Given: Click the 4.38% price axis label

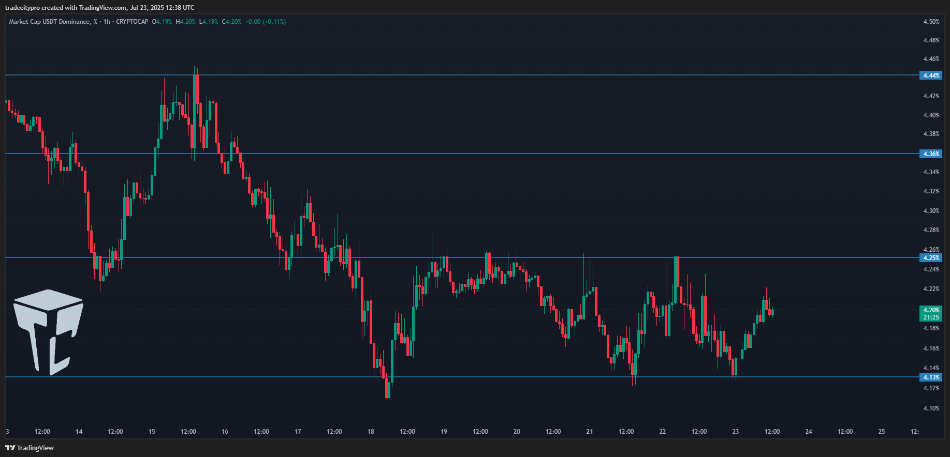Looking at the screenshot, I should 931,134.
